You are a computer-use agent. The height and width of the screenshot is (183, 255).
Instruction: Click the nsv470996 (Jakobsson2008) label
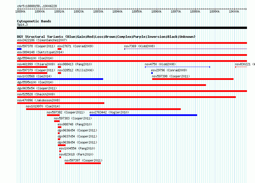tap(39, 100)
